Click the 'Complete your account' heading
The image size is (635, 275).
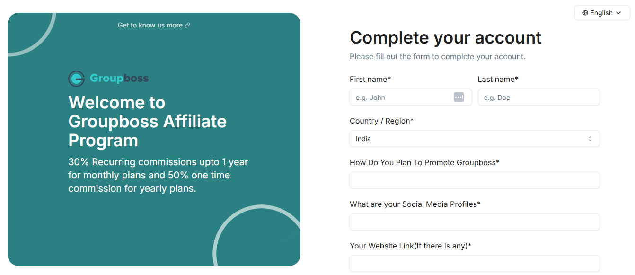[445, 37]
